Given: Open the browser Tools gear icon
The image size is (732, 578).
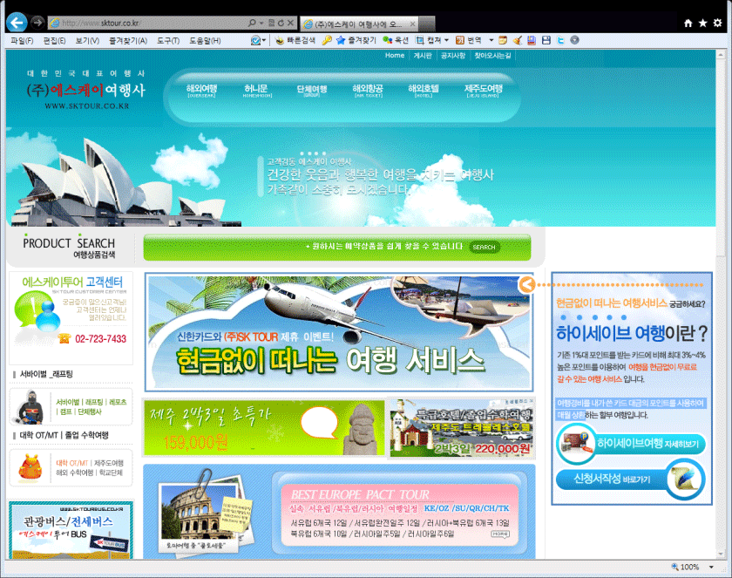Looking at the screenshot, I should coord(717,23).
